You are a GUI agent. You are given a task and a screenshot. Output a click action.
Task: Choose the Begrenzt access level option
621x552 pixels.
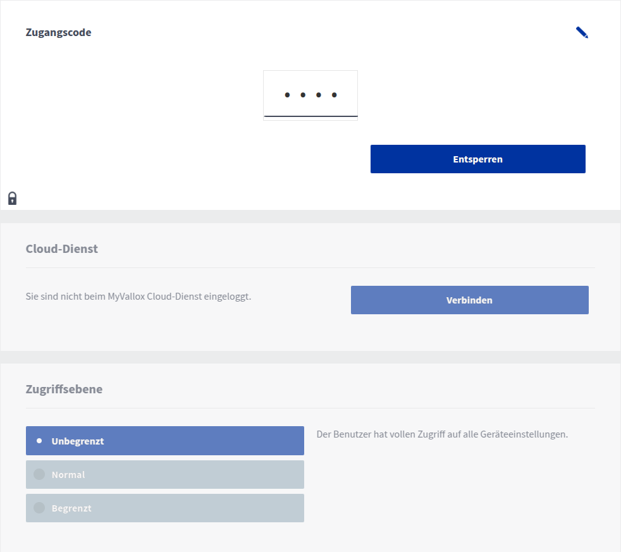pos(165,508)
